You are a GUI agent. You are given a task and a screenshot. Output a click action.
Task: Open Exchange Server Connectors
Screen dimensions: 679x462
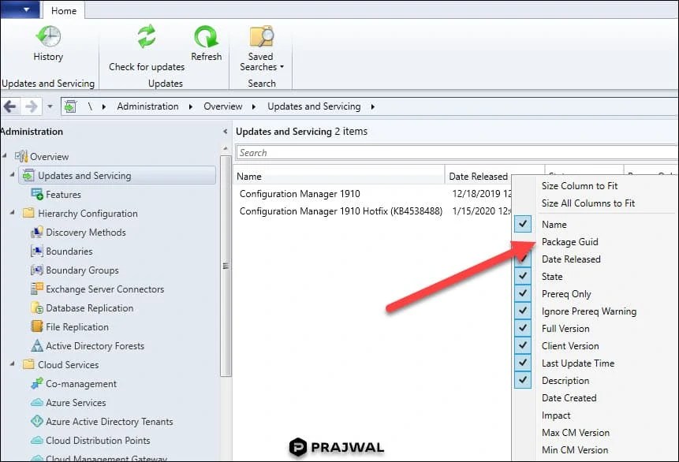(x=103, y=289)
